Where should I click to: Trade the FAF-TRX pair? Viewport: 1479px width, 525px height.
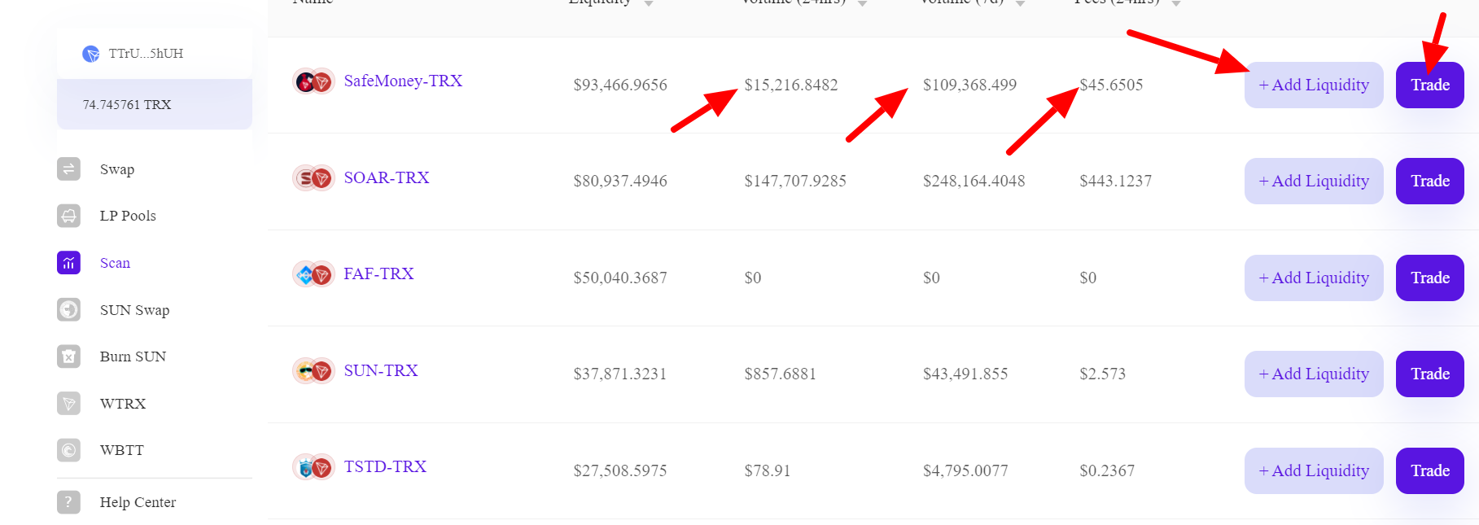tap(1430, 278)
